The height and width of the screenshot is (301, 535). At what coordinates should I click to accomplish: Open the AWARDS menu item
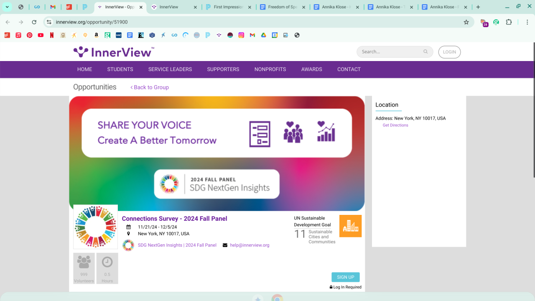(x=312, y=69)
